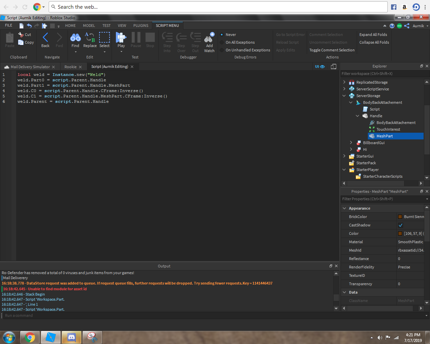This screenshot has width=430, height=344.
Task: Expand the ReplicatedStorage tree item
Action: point(344,82)
